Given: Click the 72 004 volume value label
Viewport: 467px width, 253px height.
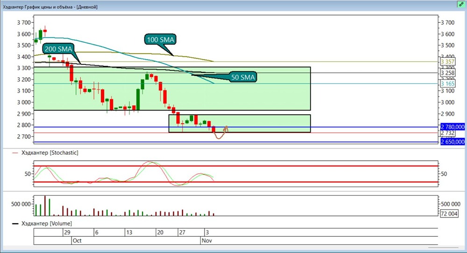Looking at the screenshot, I should (449, 213).
